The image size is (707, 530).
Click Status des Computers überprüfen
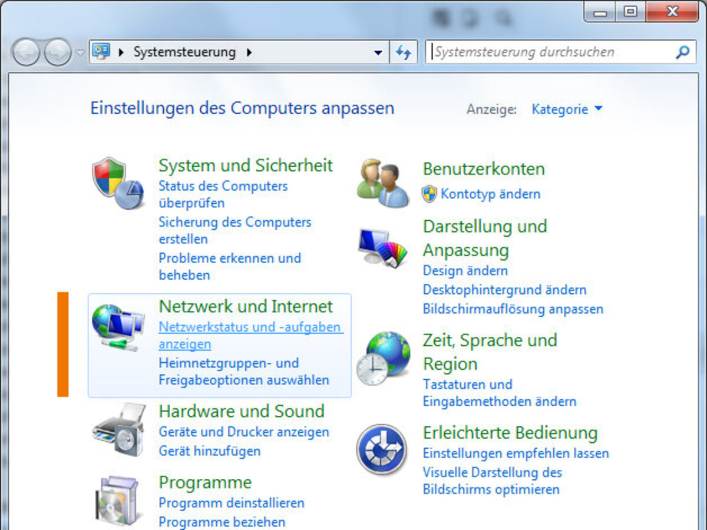(223, 194)
